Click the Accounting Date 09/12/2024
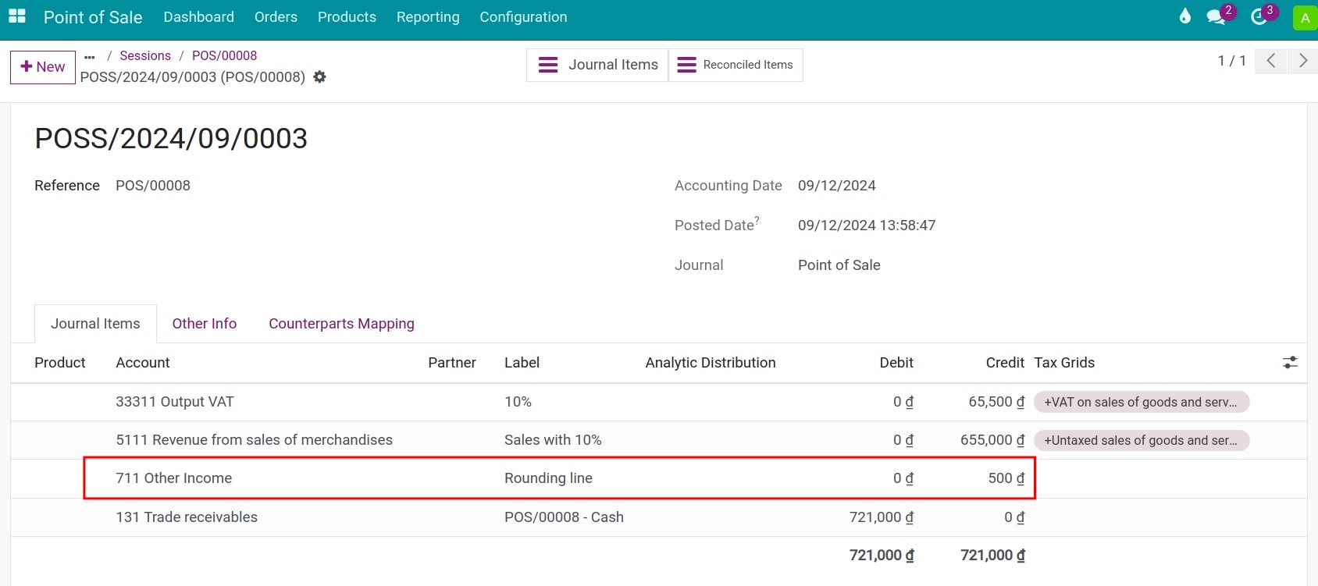Image resolution: width=1318 pixels, height=586 pixels. (x=837, y=186)
